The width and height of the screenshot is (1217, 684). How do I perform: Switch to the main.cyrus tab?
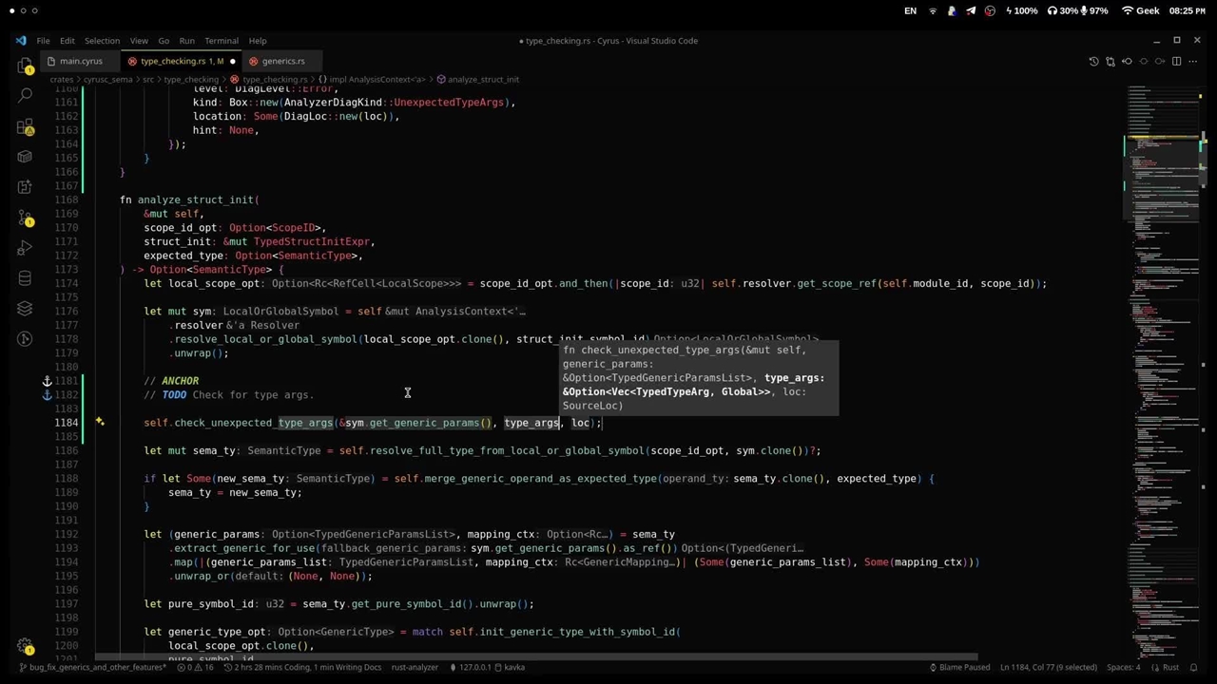coord(80,61)
